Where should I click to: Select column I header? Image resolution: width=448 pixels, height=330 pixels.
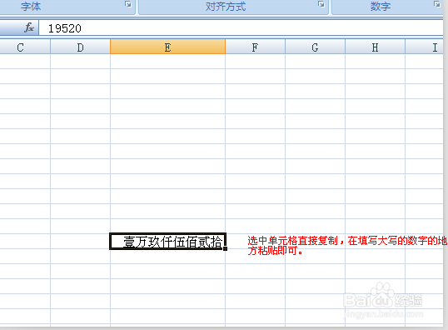tap(425, 47)
